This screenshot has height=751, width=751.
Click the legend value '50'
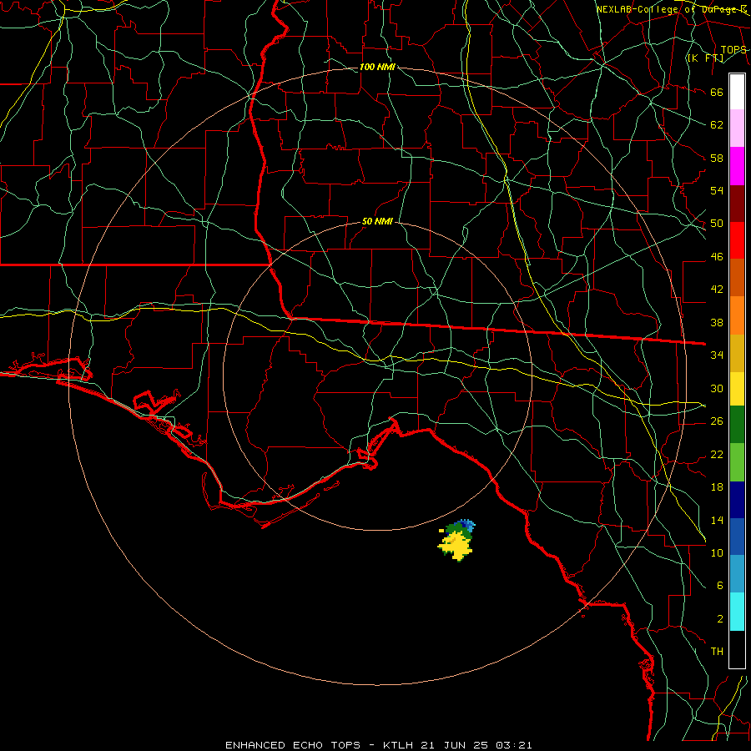(717, 223)
